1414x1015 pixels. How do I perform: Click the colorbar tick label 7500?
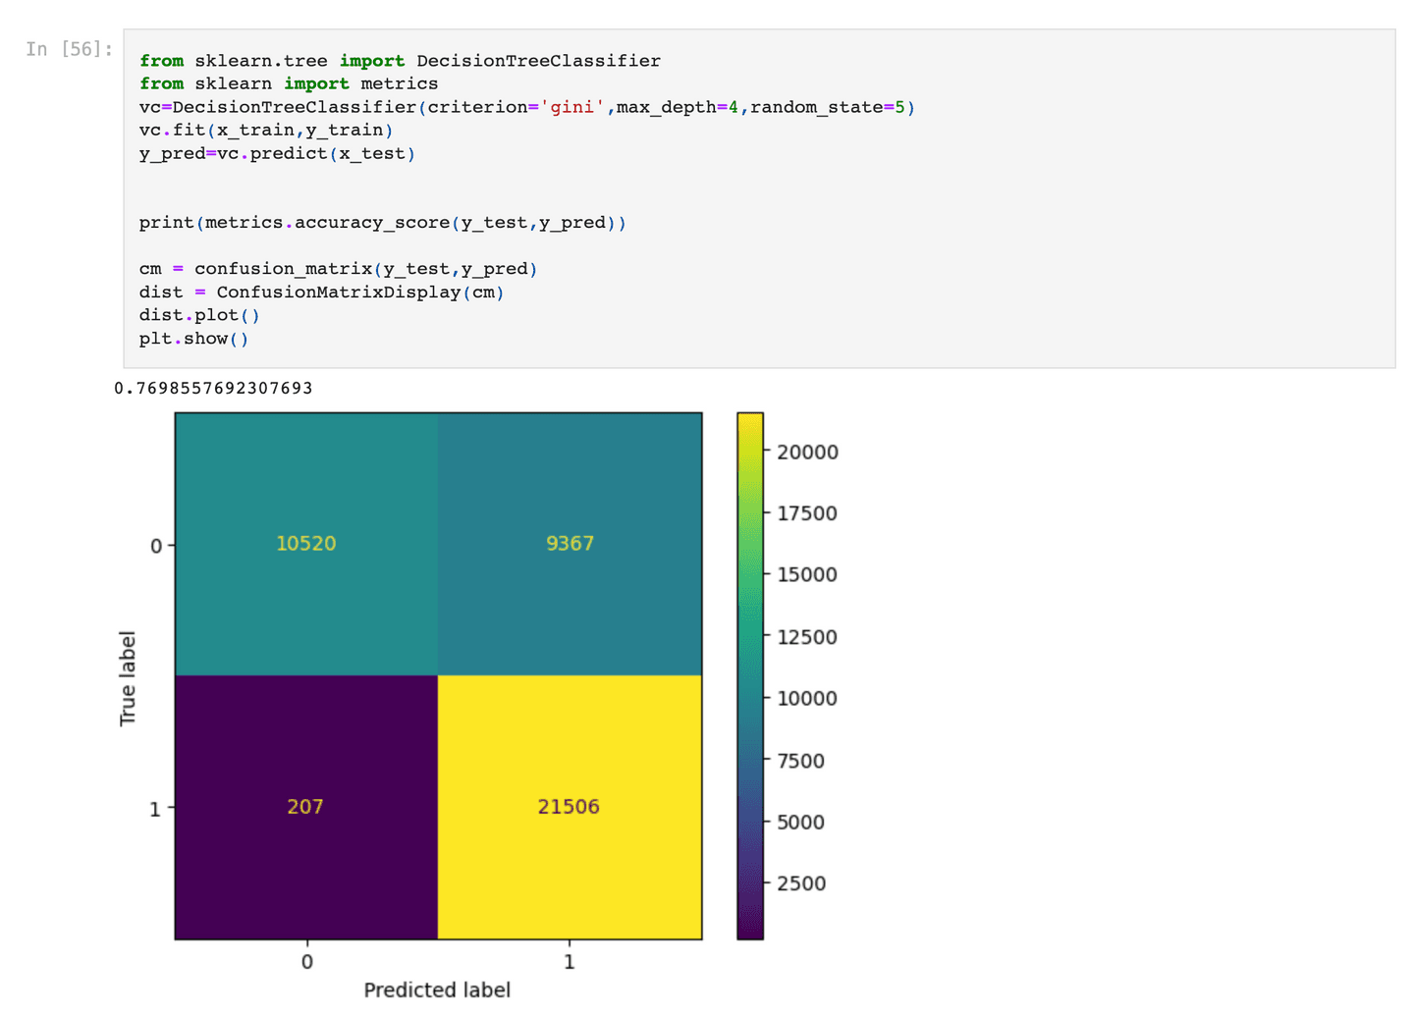(801, 761)
